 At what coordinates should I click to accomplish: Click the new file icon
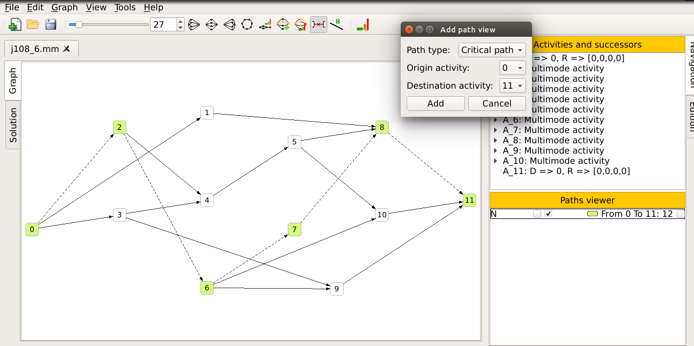pyautogui.click(x=15, y=24)
